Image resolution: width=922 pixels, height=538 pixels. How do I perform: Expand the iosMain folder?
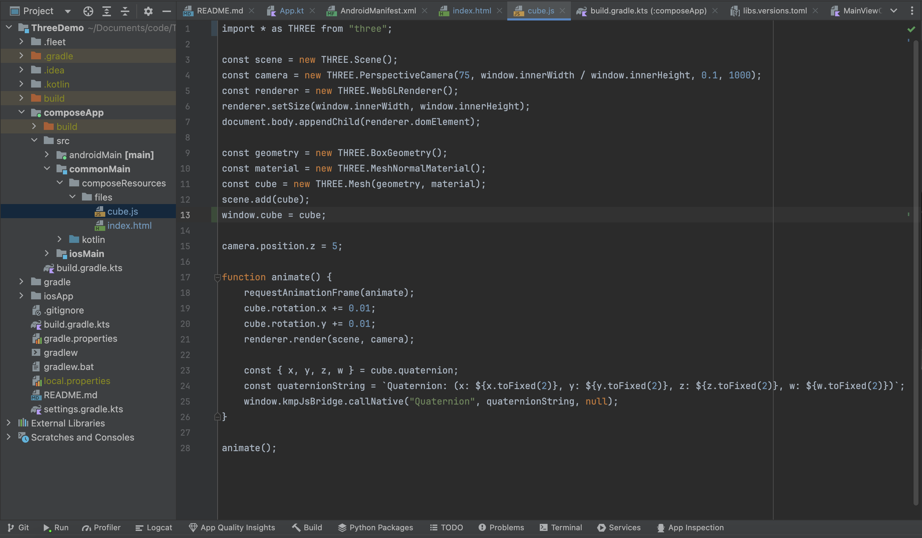pyautogui.click(x=47, y=253)
